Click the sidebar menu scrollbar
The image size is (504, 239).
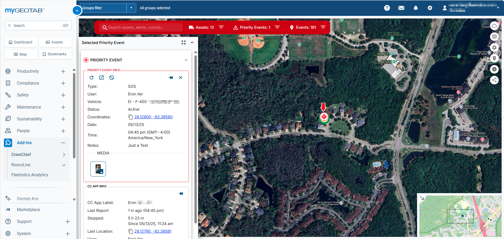[74, 116]
